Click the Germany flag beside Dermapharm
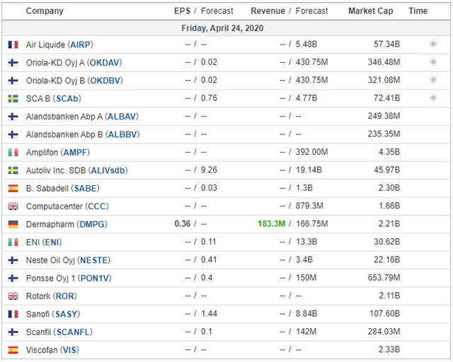The height and width of the screenshot is (362, 453). click(x=13, y=224)
